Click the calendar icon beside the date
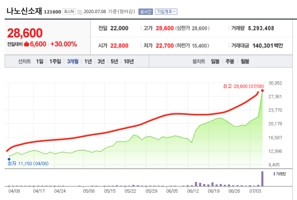297x200 pixels. (80, 12)
